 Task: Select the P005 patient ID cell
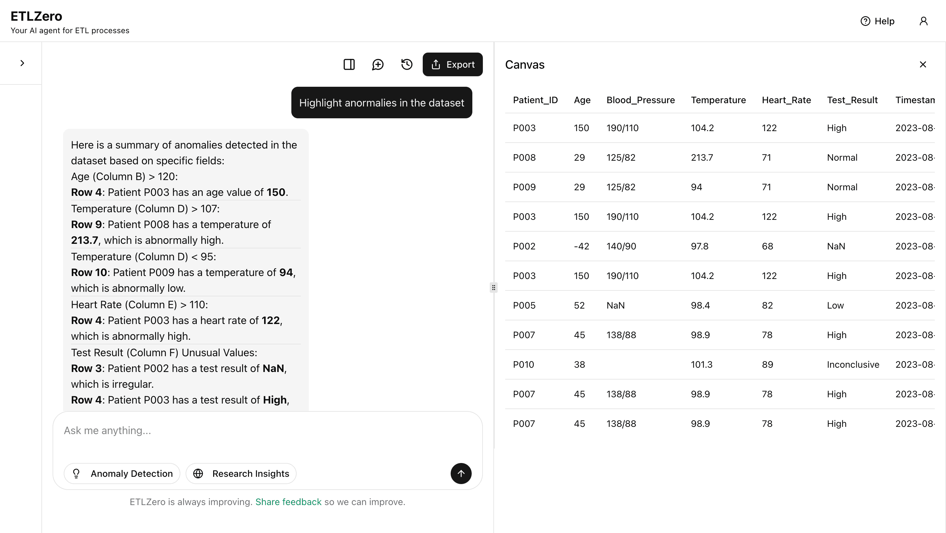[524, 305]
